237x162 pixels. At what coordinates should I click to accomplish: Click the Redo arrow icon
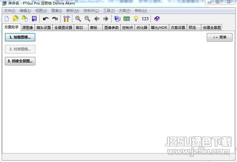[x=55, y=19]
